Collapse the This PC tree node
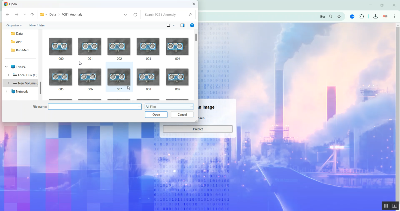Viewport: 400px width, 211px height. tap(6, 67)
